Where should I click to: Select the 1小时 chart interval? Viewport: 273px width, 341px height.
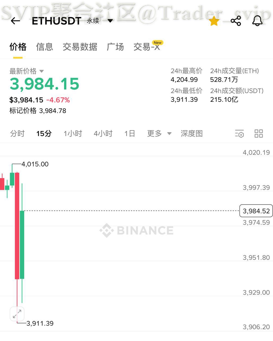point(73,133)
